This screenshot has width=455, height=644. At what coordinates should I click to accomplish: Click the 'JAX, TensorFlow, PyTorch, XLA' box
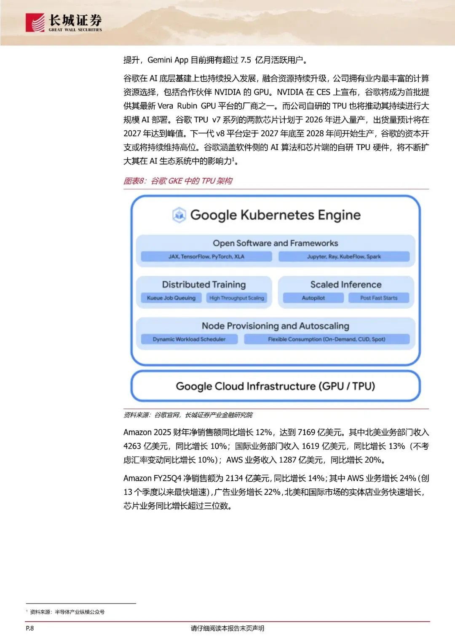(206, 256)
